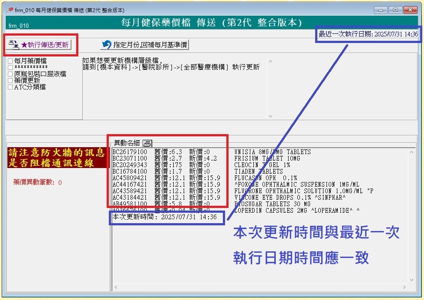Toggle the *********** checkbox
This screenshot has width=424, height=300.
point(10,67)
